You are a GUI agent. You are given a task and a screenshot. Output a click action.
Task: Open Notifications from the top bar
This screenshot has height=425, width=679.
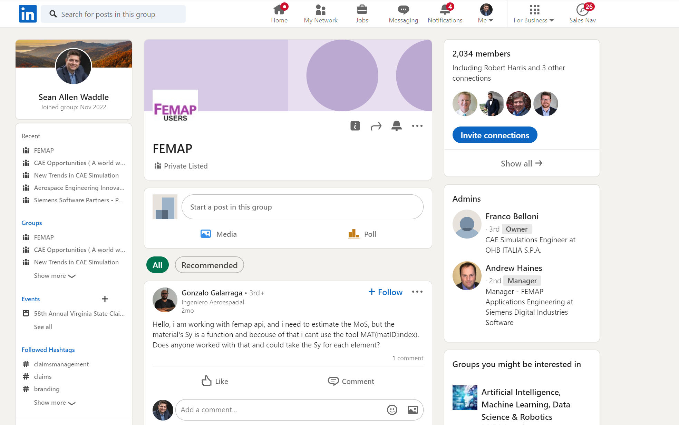444,13
